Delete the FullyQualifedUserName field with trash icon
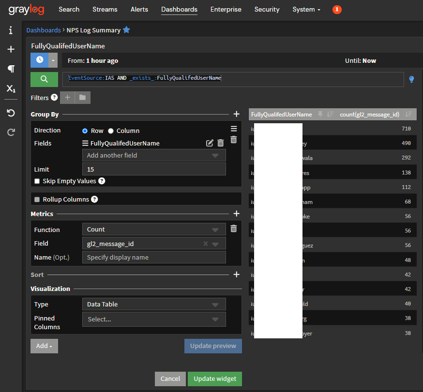The height and width of the screenshot is (392, 423). [221, 143]
